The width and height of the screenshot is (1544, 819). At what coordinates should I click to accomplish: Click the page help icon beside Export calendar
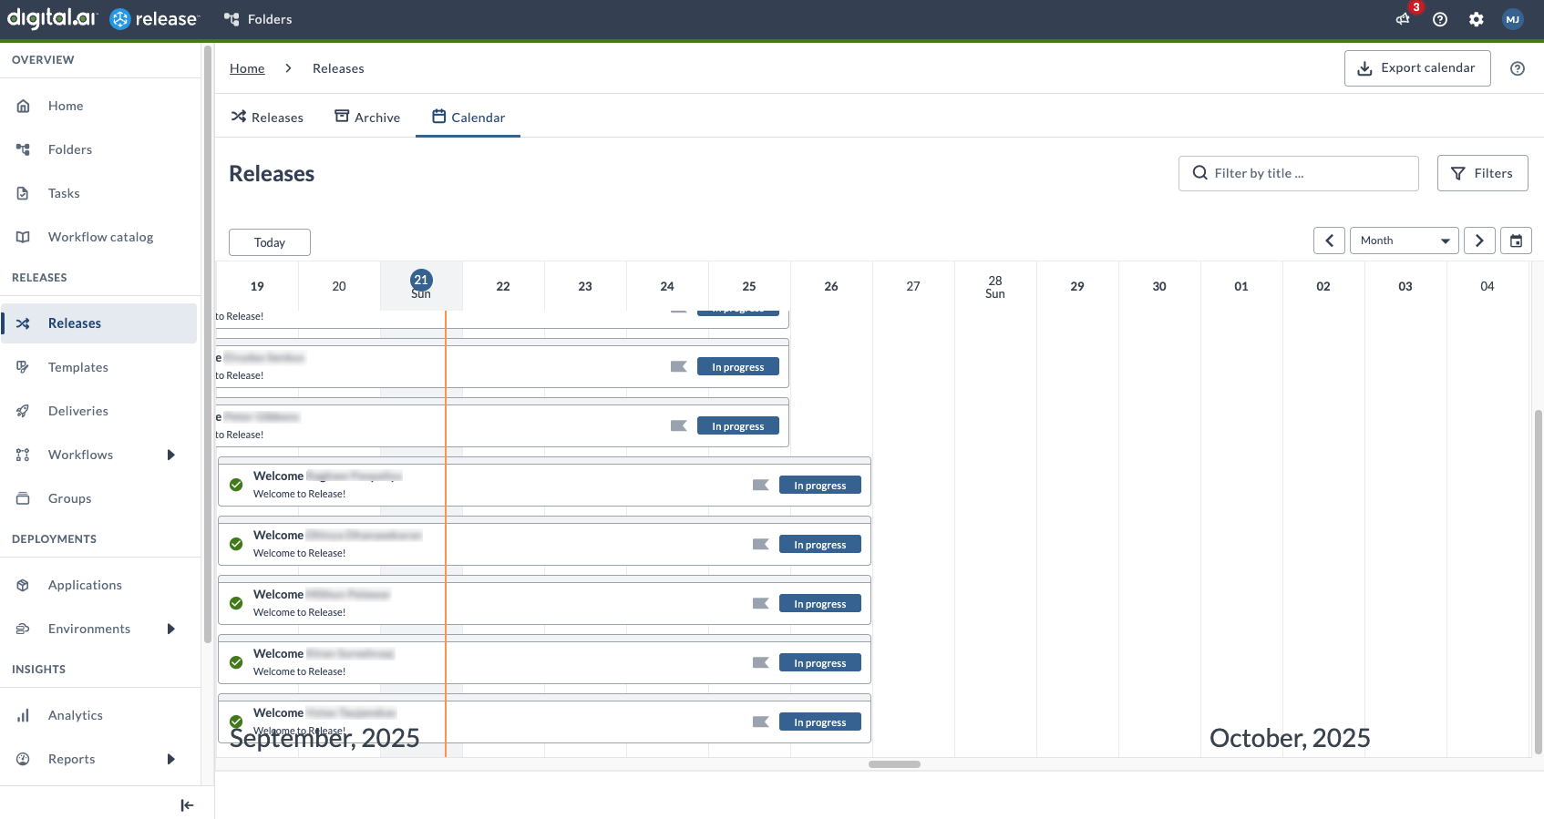pos(1518,68)
